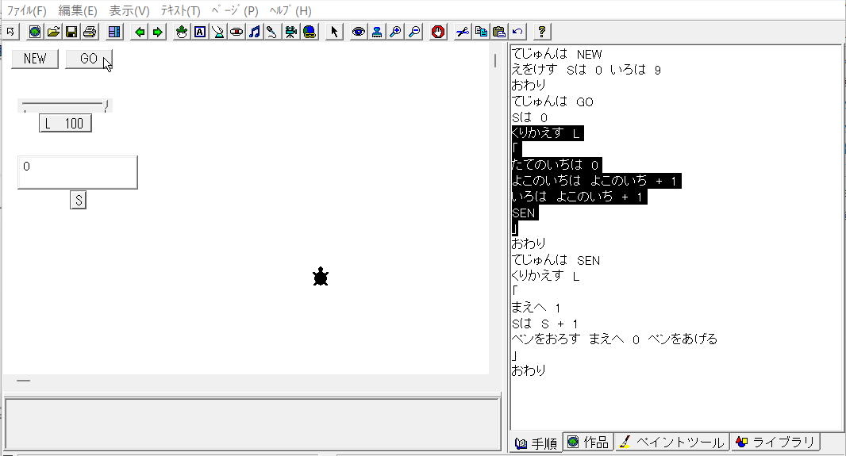The height and width of the screenshot is (456, 846).
Task: Click the line 'Sは S + 1'
Action: tap(545, 324)
